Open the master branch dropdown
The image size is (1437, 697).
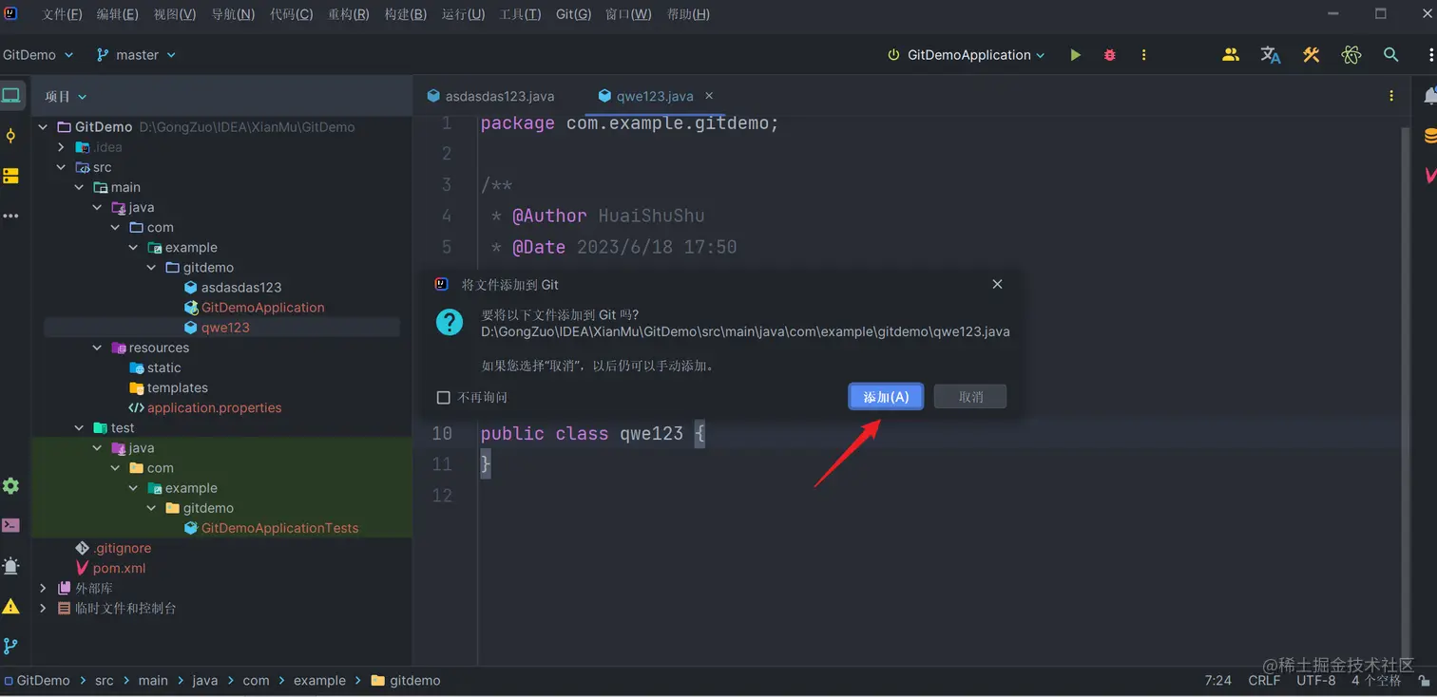pyautogui.click(x=136, y=54)
